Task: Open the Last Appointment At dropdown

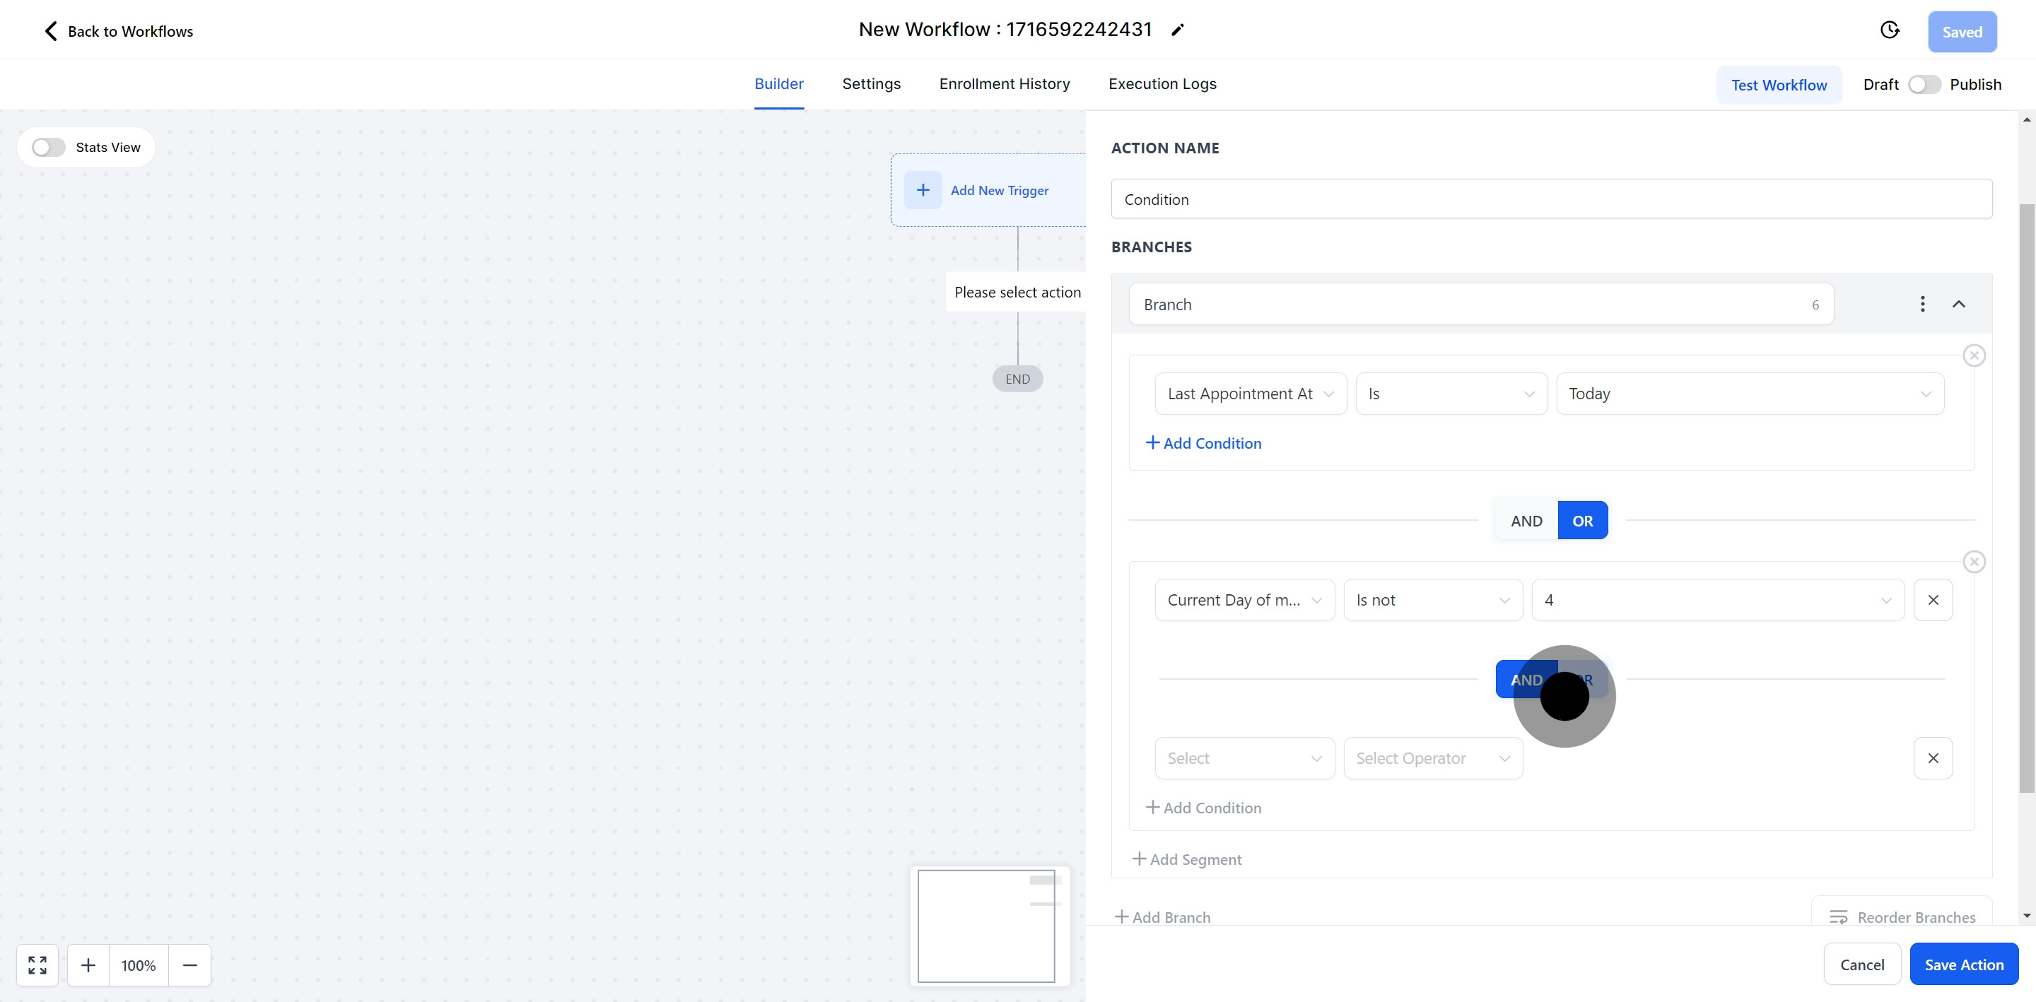Action: coord(1251,394)
